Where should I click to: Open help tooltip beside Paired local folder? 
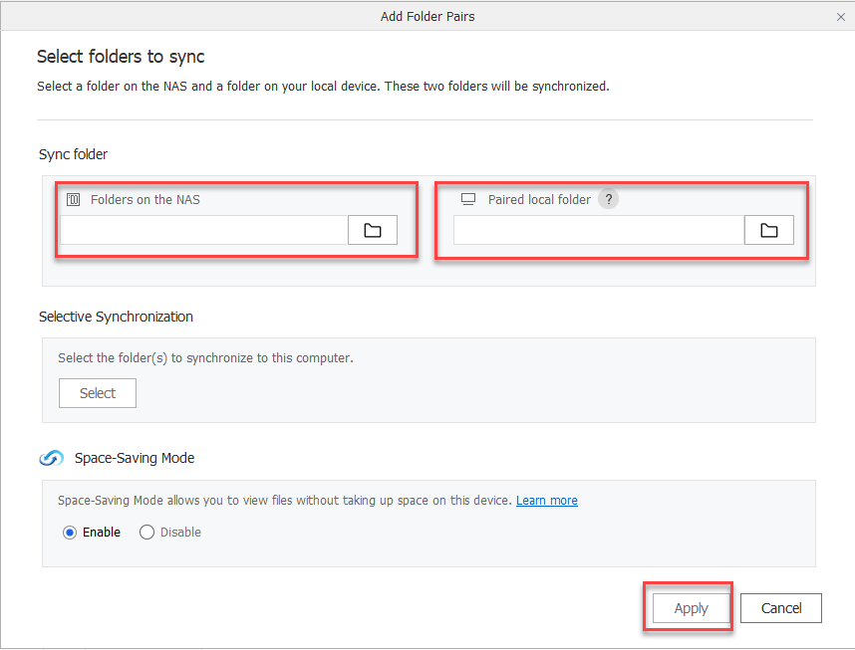coord(608,199)
